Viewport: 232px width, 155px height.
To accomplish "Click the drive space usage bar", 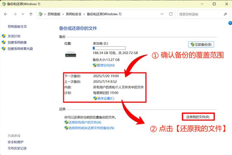I will click(109, 48).
